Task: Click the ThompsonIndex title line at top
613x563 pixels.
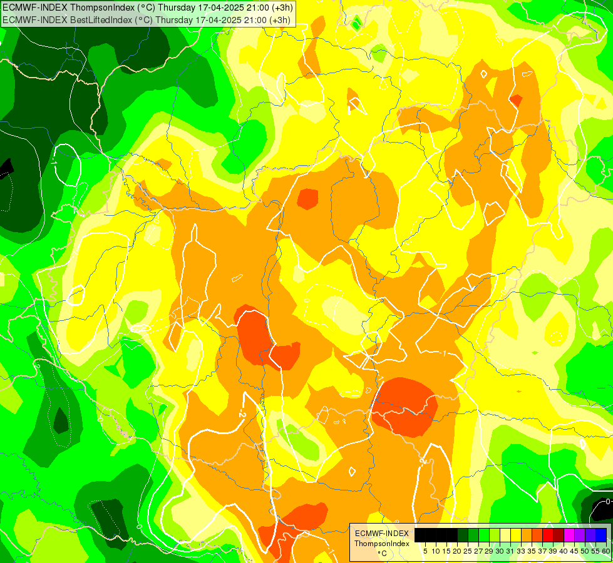Action: tap(147, 8)
